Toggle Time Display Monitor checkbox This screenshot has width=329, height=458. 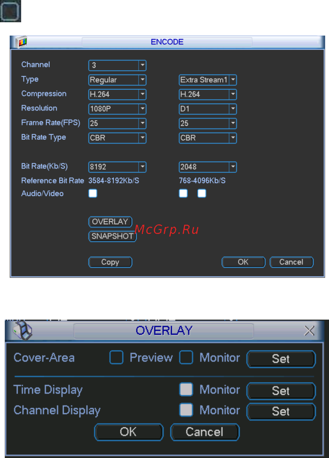[x=186, y=390]
